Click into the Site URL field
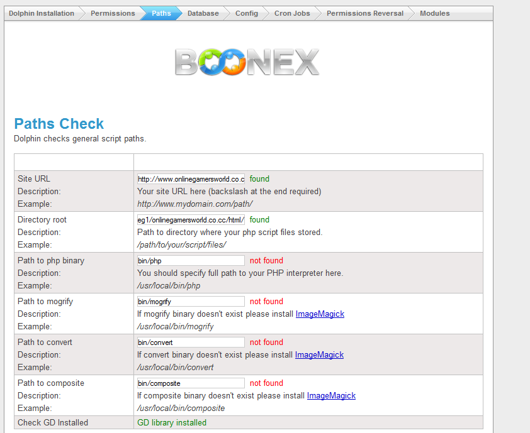530x433 pixels. [x=191, y=179]
